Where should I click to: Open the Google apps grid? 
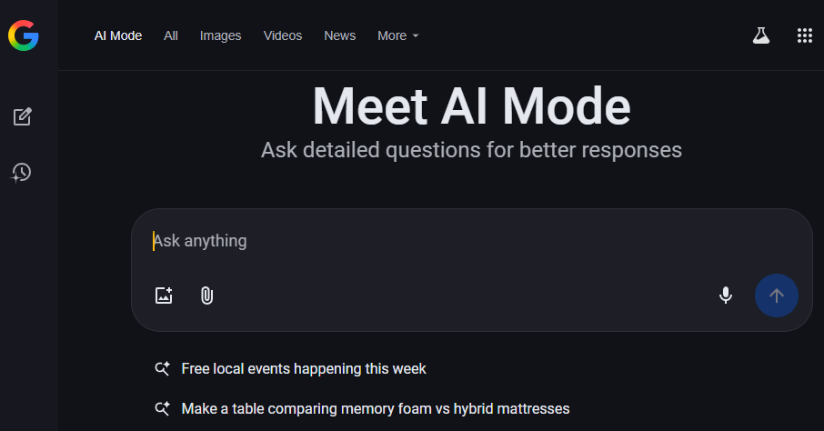804,35
